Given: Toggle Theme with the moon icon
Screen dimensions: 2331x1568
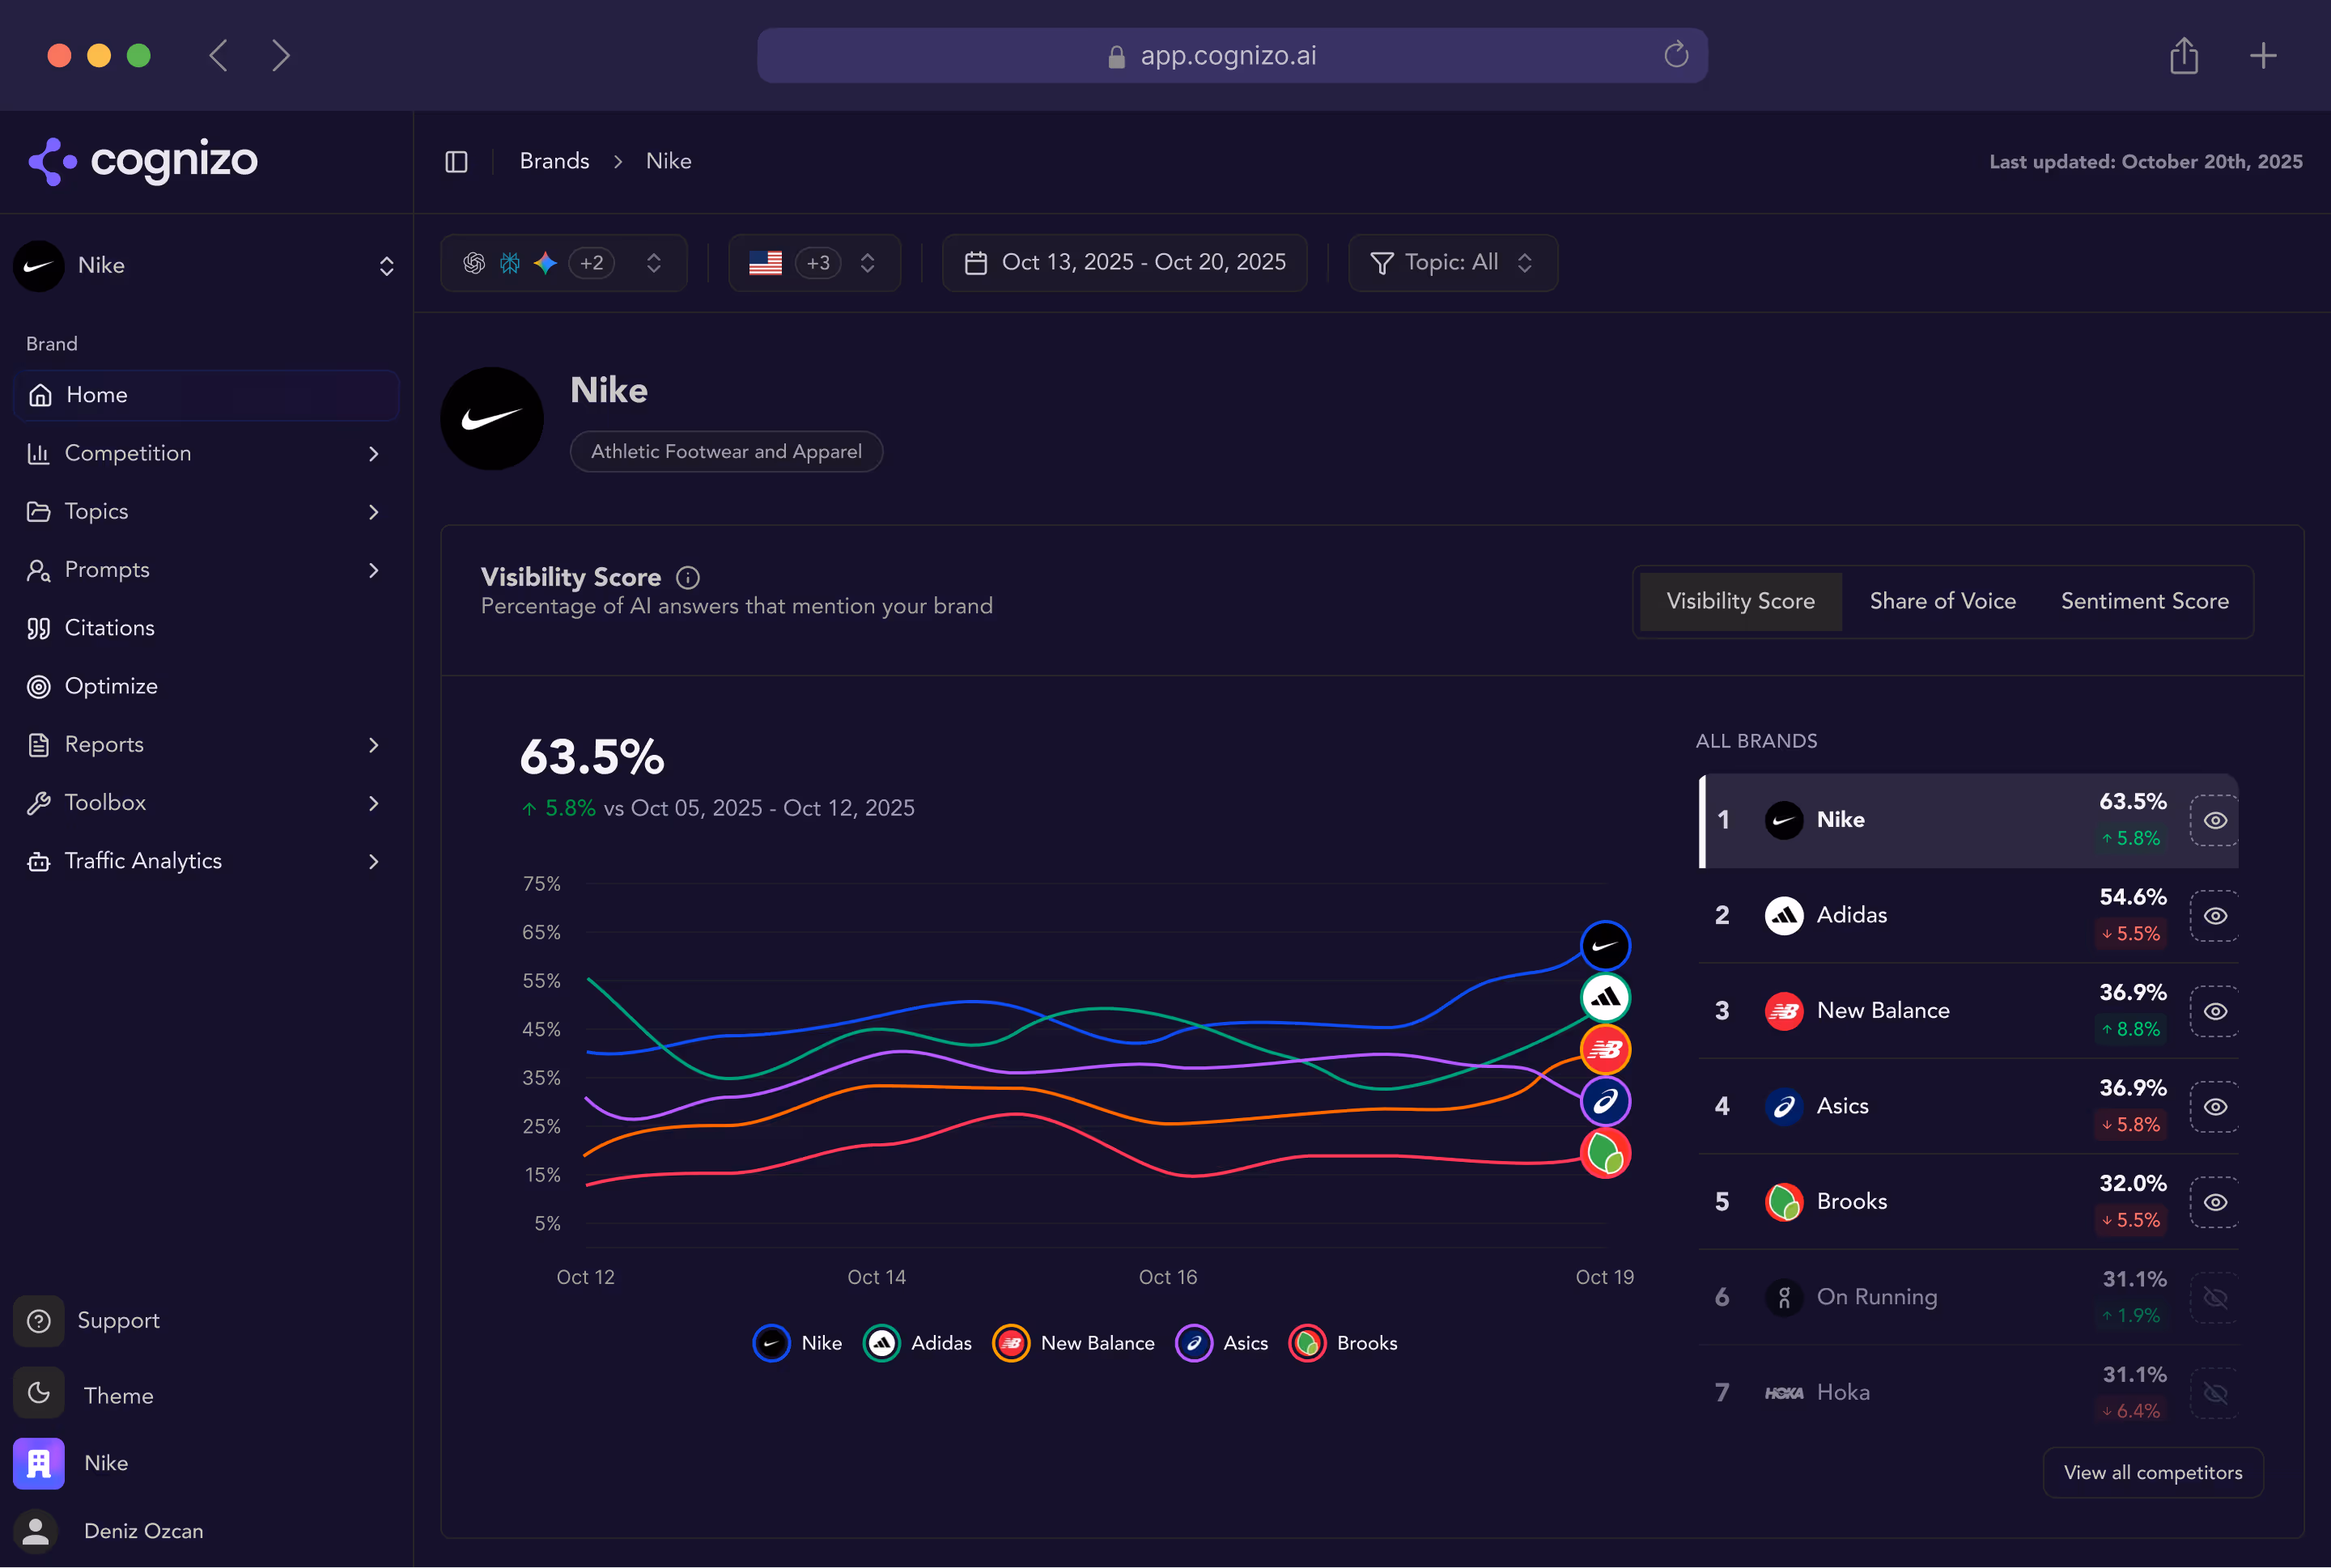Looking at the screenshot, I should 39,1394.
